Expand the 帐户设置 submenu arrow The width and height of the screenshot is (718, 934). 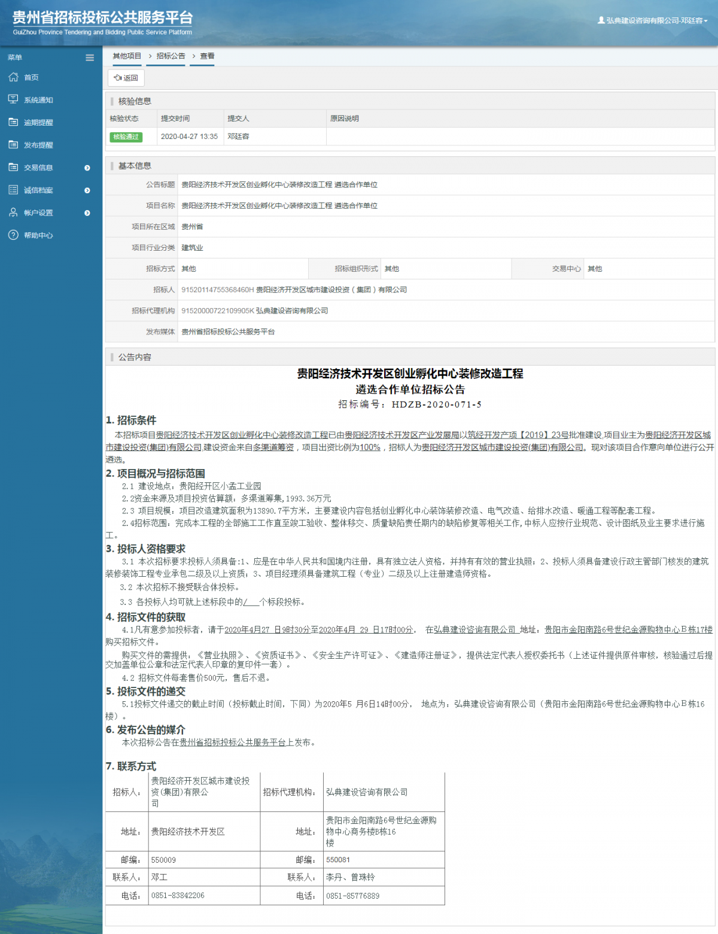click(87, 213)
